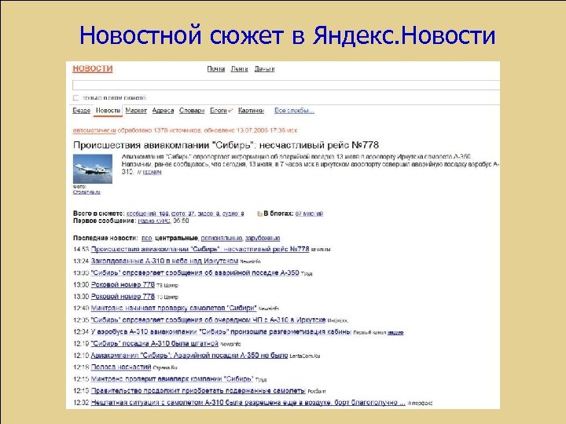
Task: Switch to the Блоги tab
Action: [x=219, y=111]
